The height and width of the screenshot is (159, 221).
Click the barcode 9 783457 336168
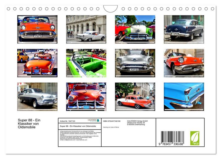(171, 138)
